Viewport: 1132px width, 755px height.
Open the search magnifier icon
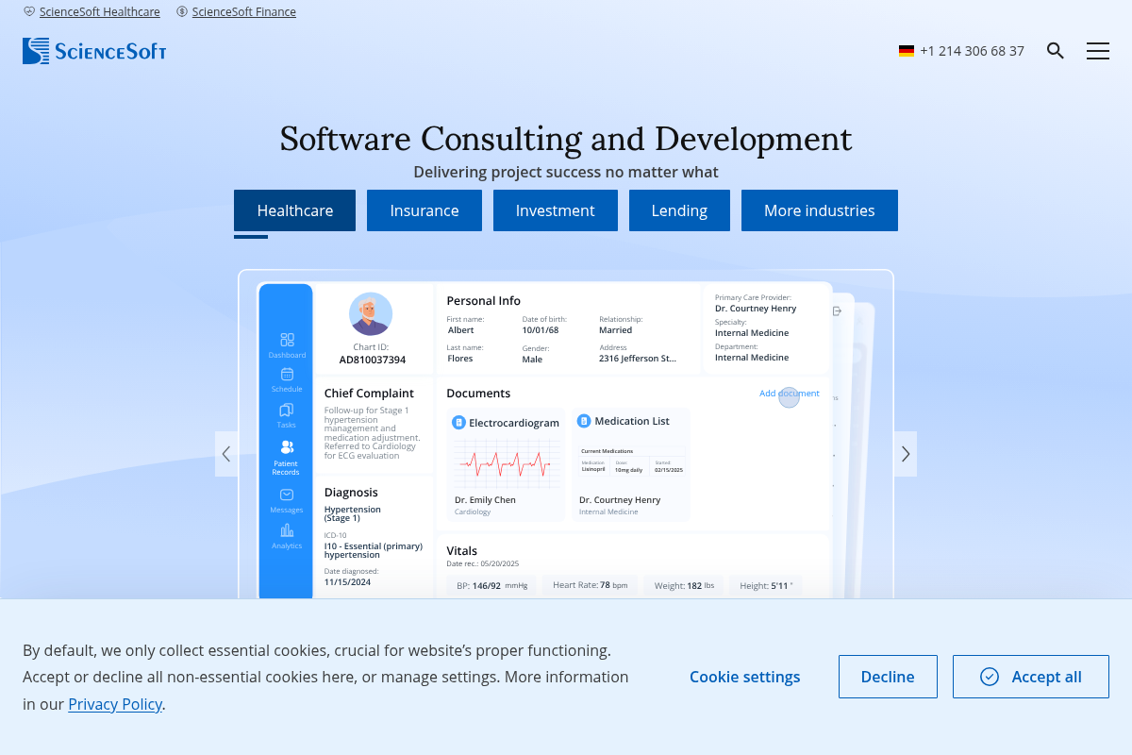(x=1056, y=51)
